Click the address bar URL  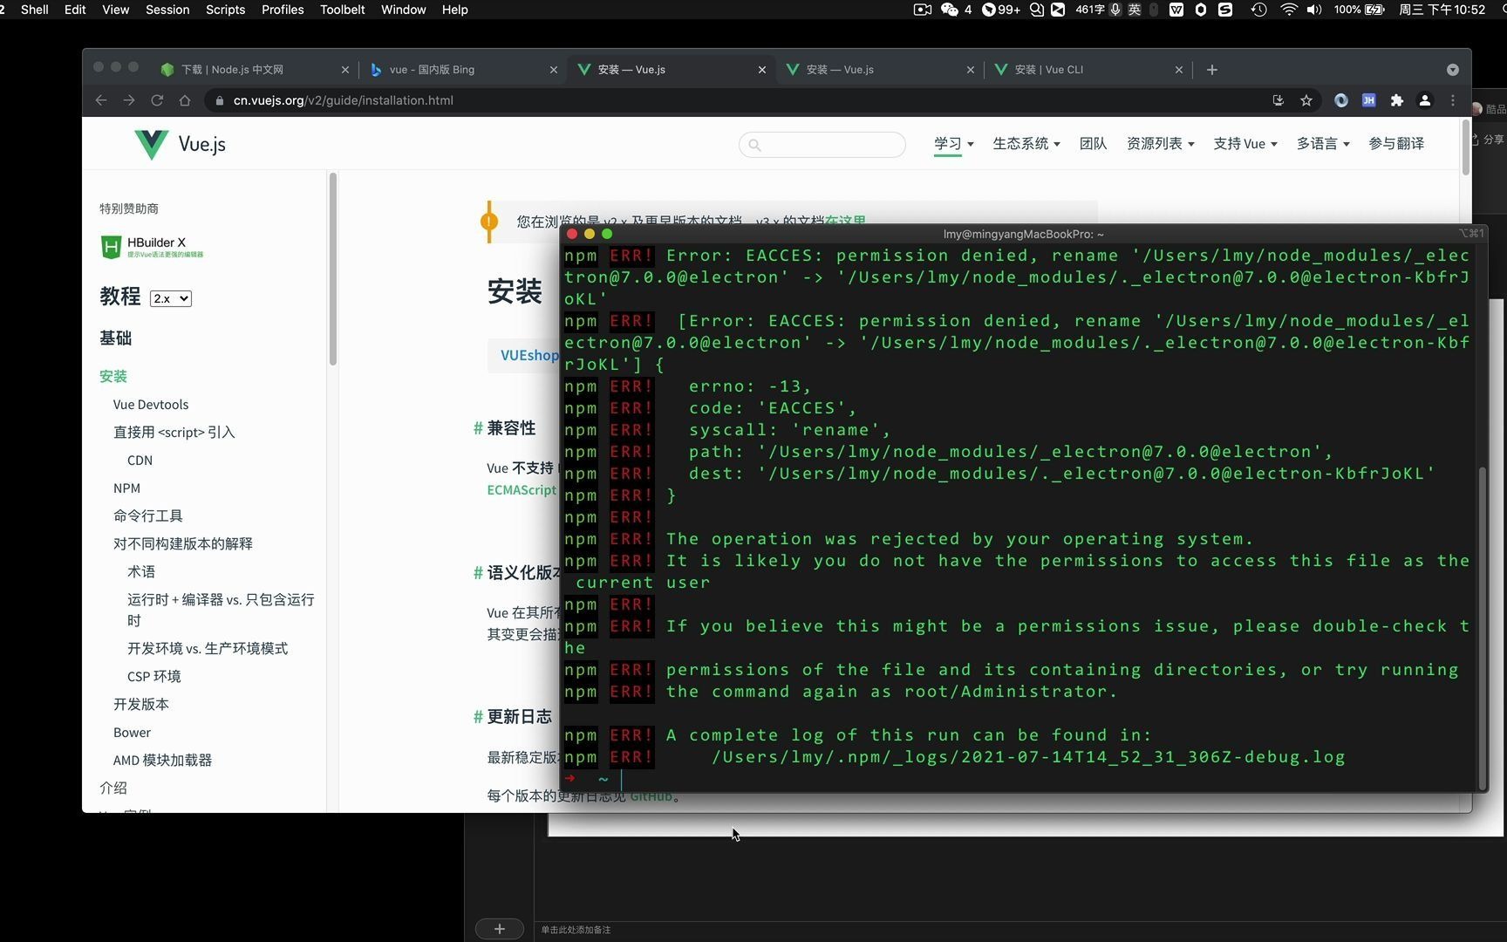344,100
